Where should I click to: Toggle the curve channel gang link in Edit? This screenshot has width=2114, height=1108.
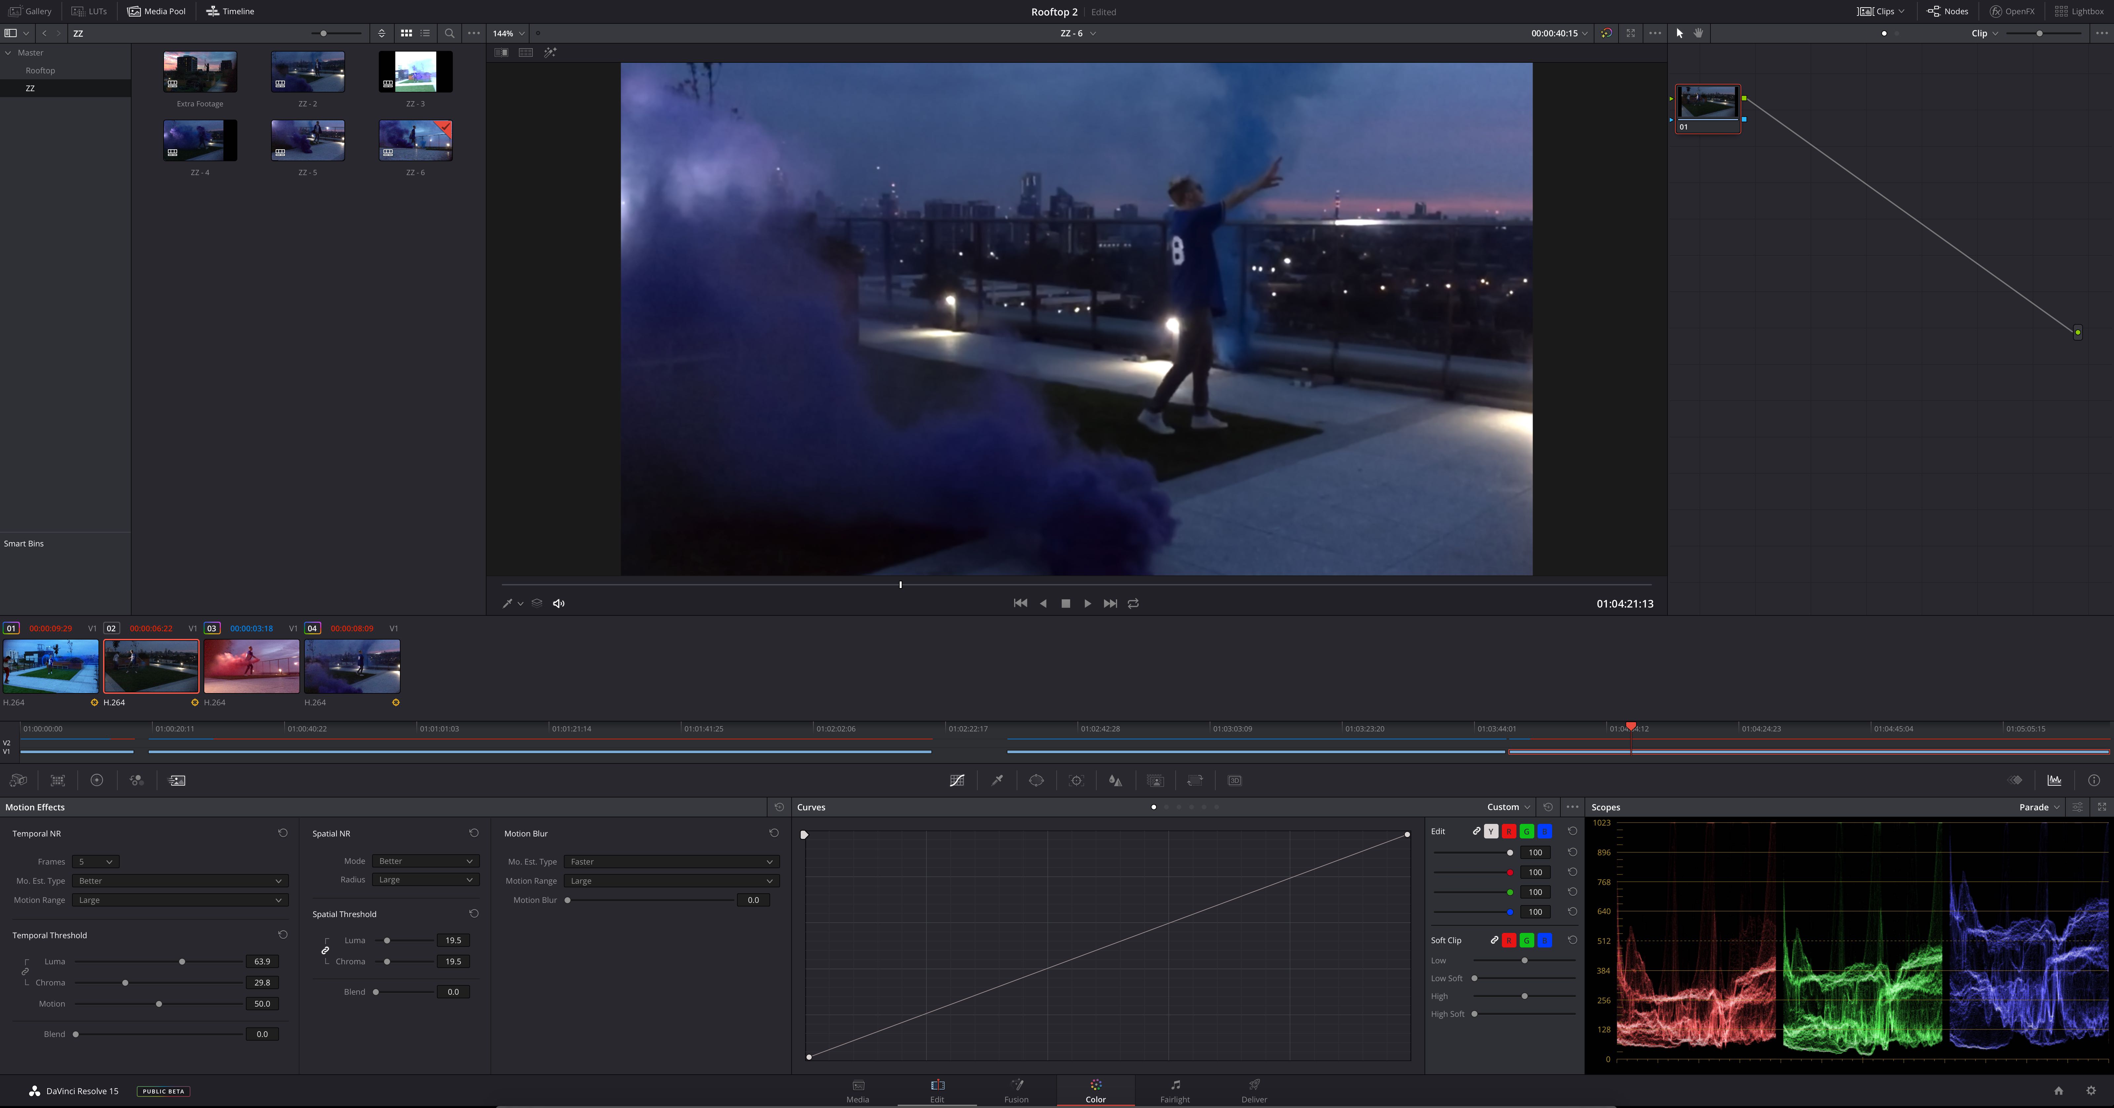[x=1476, y=831]
